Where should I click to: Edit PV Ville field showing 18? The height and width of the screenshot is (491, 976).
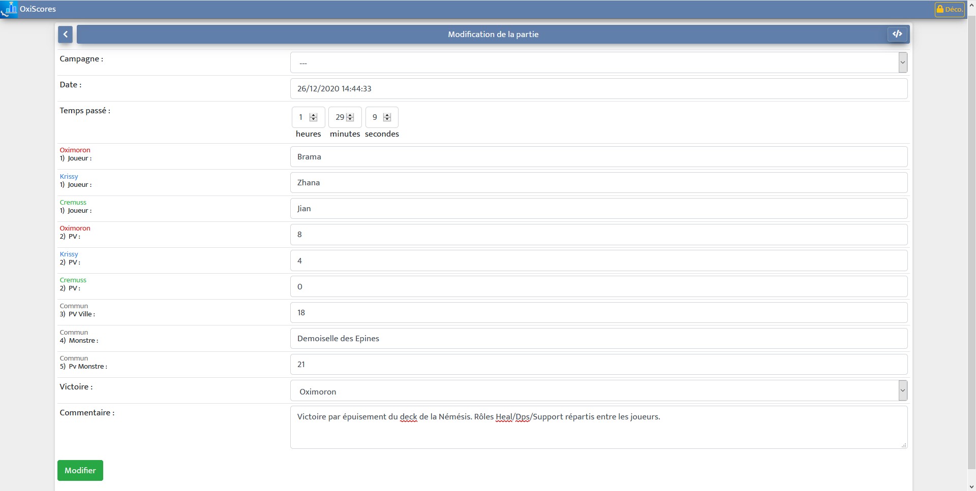click(599, 312)
